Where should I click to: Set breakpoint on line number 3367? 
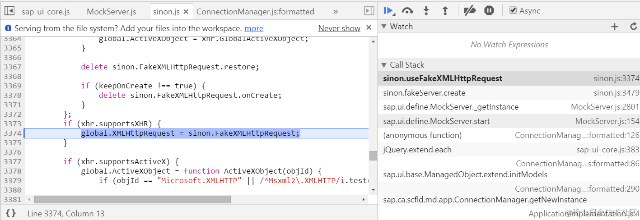12,67
